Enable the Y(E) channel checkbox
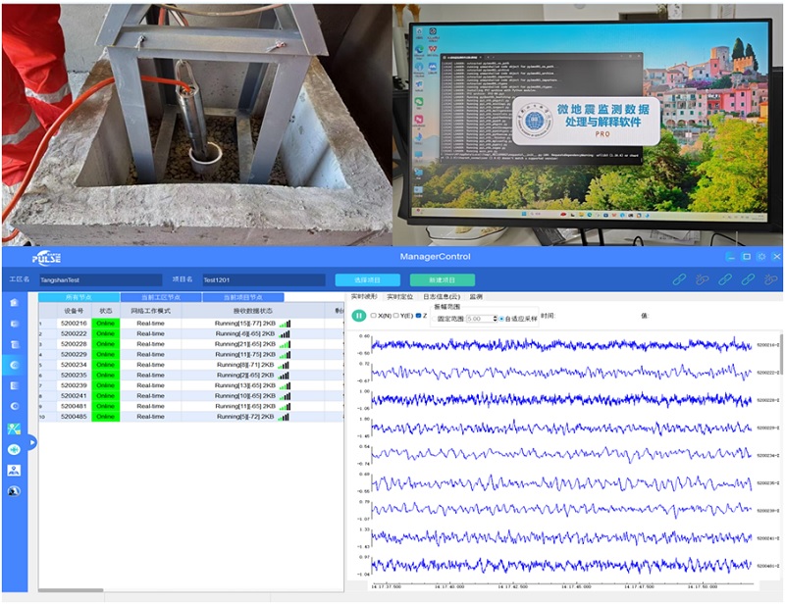The width and height of the screenshot is (785, 604). click(395, 316)
